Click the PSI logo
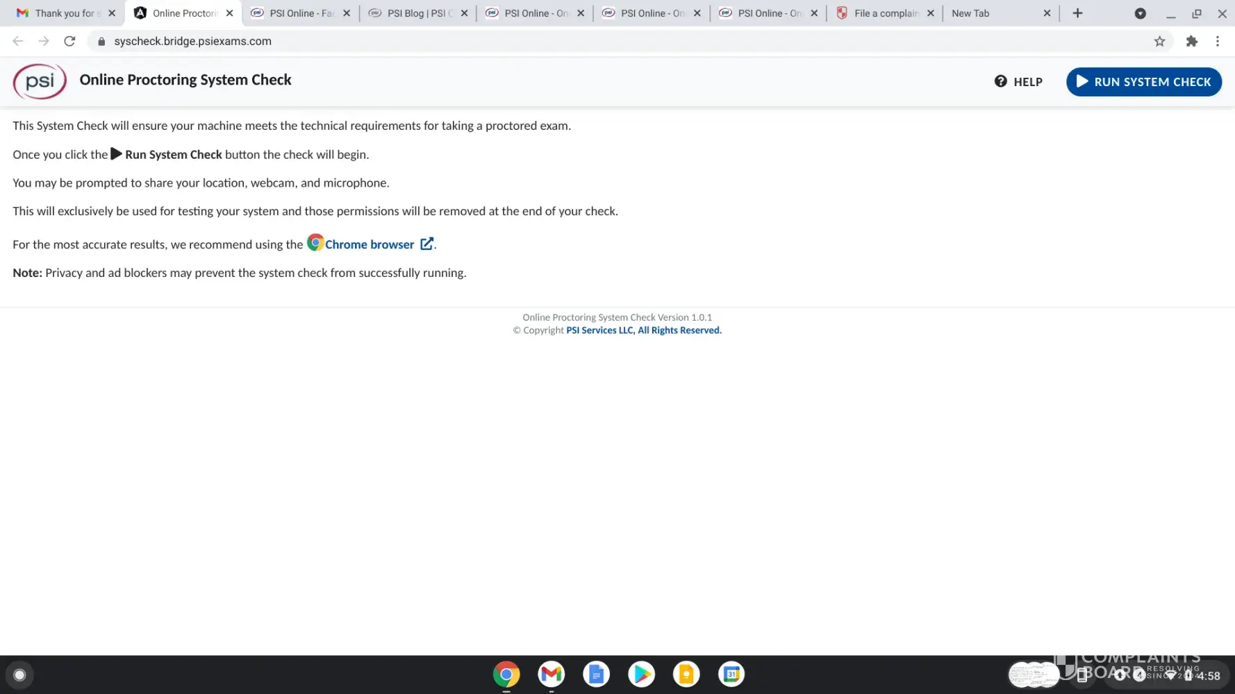 tap(40, 81)
